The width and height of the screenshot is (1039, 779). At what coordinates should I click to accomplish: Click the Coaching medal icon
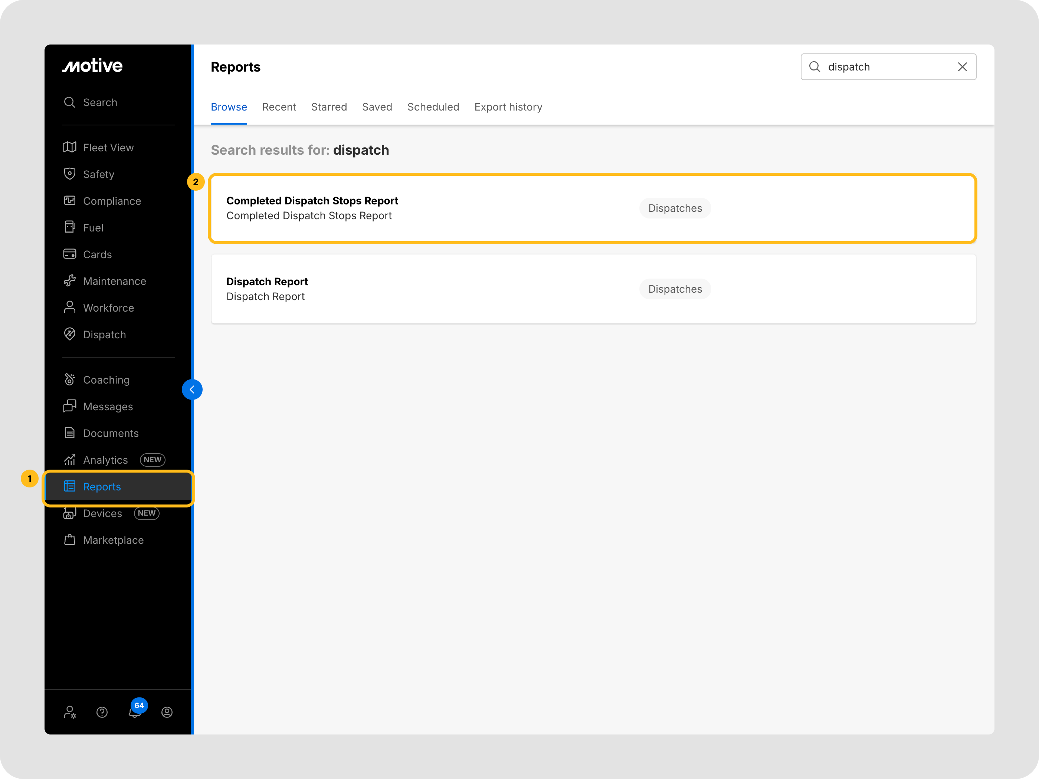[69, 379]
